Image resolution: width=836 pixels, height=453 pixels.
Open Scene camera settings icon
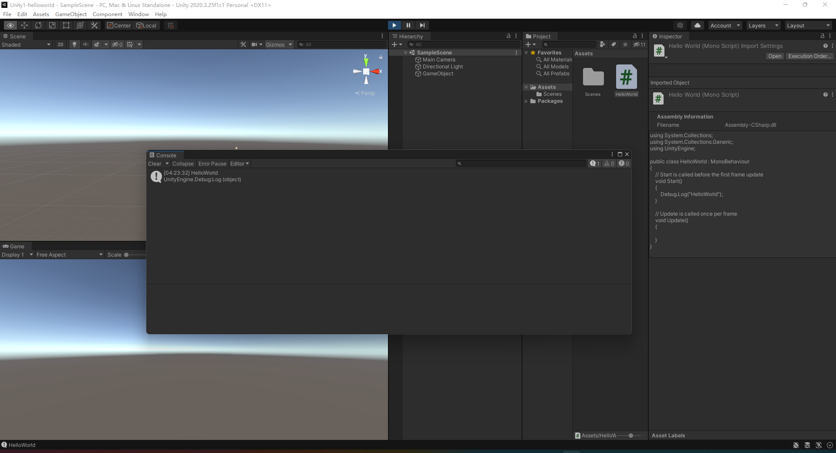point(254,44)
